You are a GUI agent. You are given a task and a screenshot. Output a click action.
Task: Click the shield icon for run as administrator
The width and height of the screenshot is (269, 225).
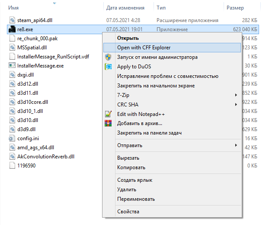pos(108,57)
